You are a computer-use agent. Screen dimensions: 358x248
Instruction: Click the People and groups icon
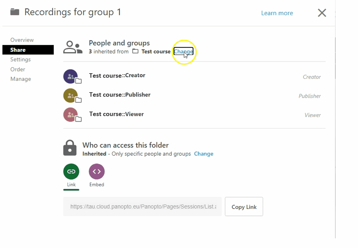[73, 47]
